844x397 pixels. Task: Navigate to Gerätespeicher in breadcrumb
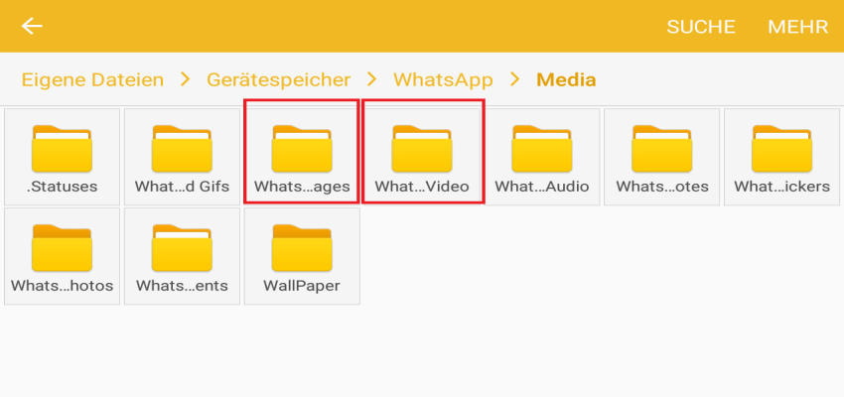coord(278,79)
